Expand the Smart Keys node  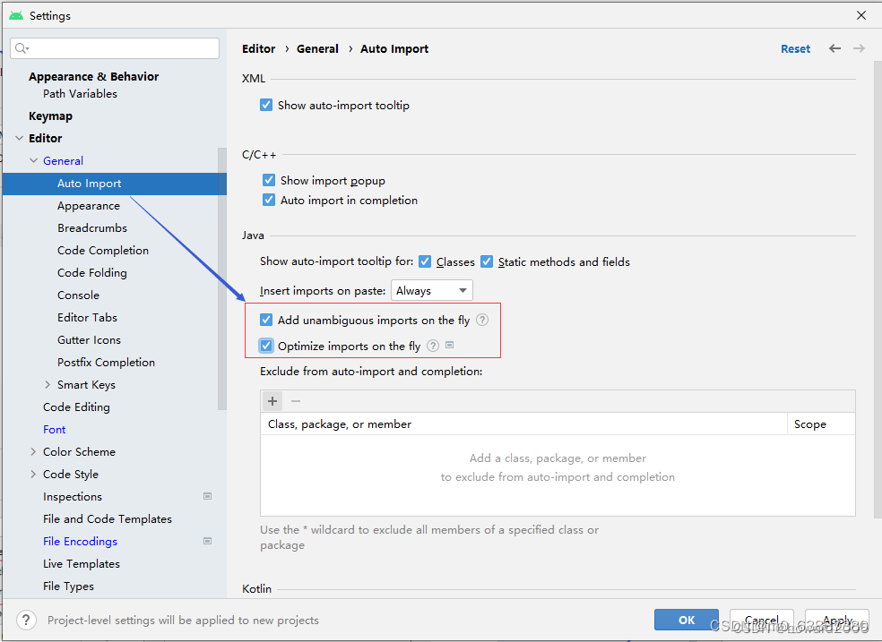tap(48, 385)
